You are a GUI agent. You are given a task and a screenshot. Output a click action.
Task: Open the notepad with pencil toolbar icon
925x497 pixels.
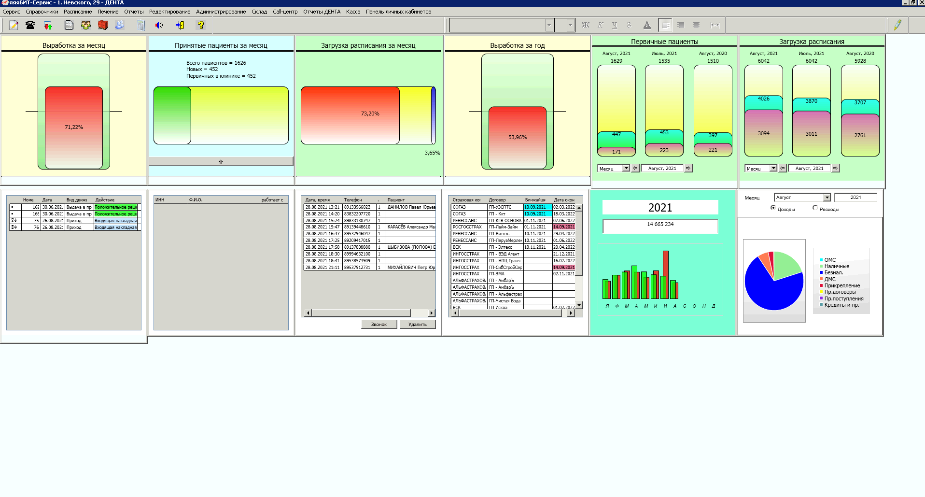14,25
